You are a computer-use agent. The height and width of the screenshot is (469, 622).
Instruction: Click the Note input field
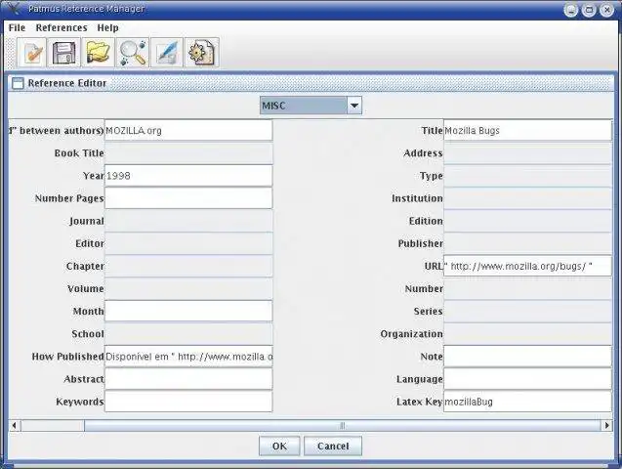click(x=527, y=357)
